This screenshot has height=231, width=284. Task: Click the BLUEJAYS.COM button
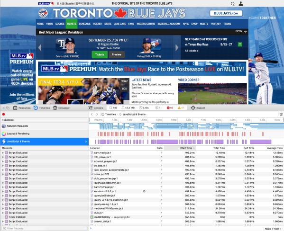coord(226,13)
